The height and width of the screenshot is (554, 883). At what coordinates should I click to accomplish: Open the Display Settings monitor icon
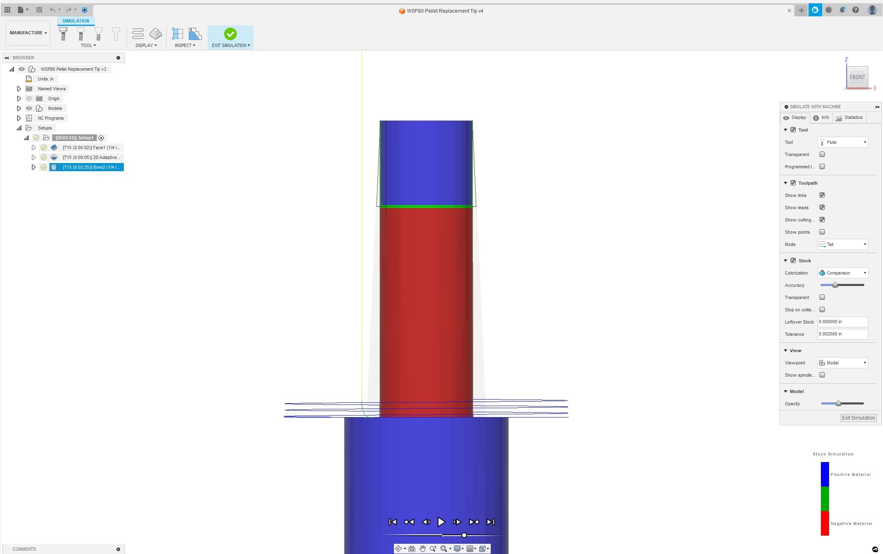point(457,549)
